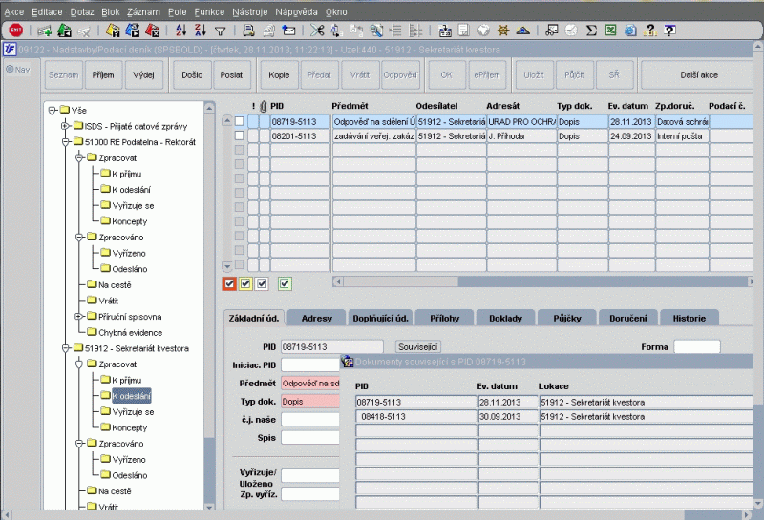Collapse the Zpracovat node under 51912

(79, 364)
